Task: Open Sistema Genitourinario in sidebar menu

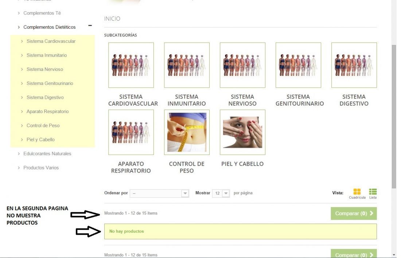Action: click(x=50, y=83)
